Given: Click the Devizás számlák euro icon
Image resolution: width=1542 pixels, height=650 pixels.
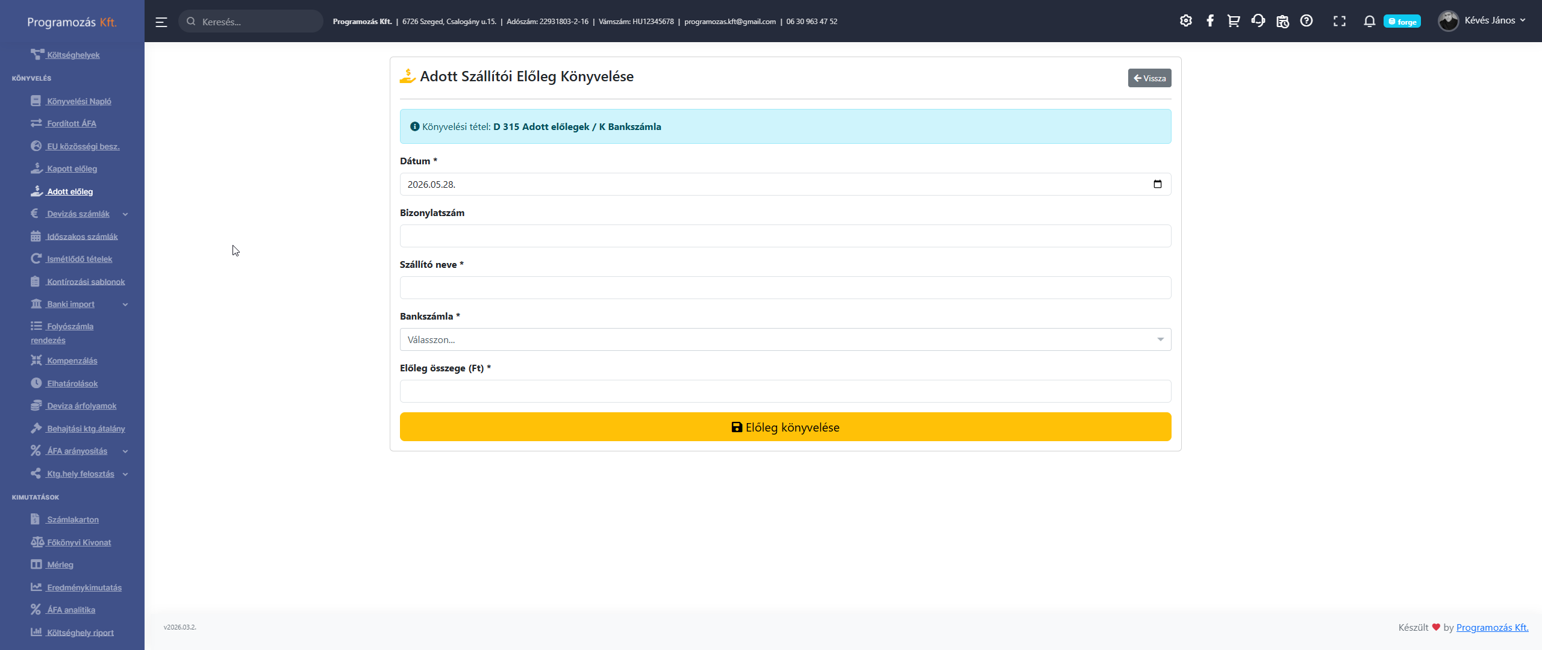Looking at the screenshot, I should 36,214.
